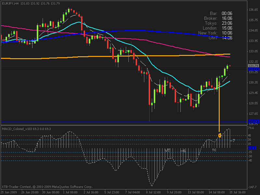Click the 26 Jun 20:00 time label

[x=30, y=192]
